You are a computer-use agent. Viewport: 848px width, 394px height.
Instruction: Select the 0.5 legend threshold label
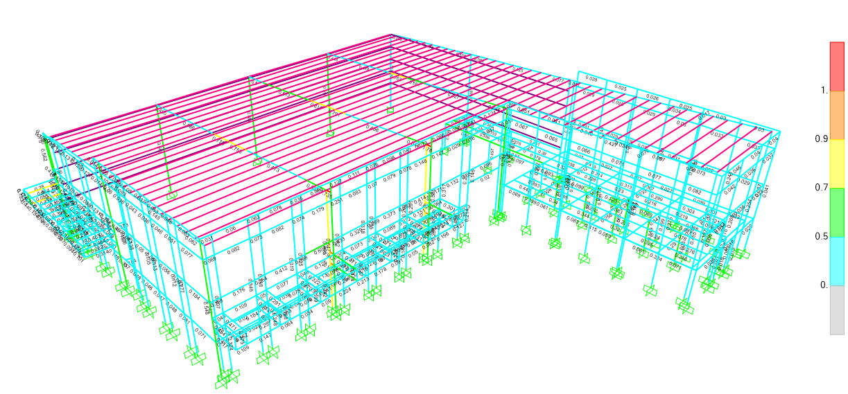coord(821,236)
